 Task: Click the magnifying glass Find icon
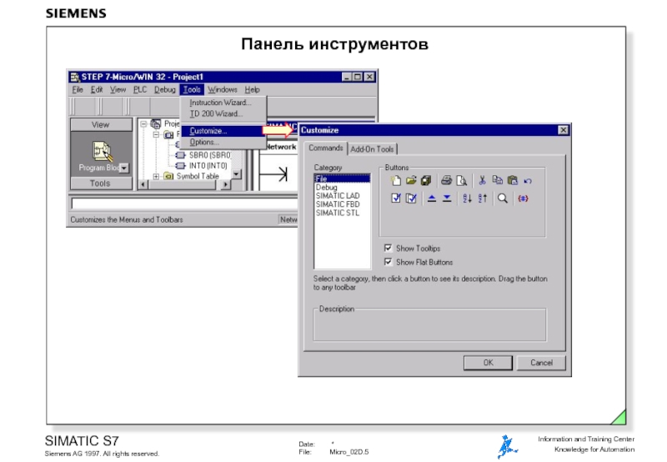coord(503,198)
